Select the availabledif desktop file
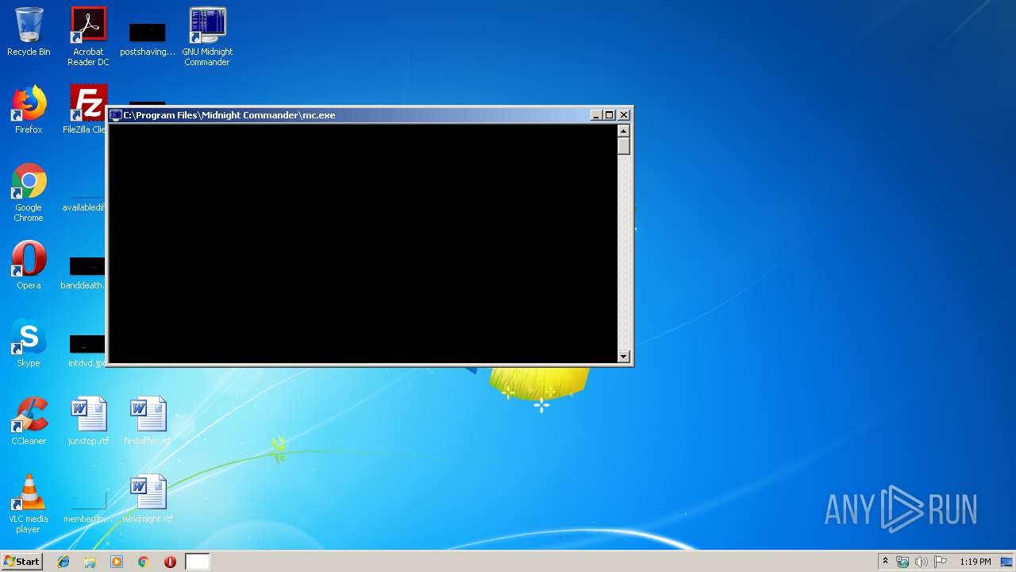This screenshot has height=572, width=1016. coord(84,202)
